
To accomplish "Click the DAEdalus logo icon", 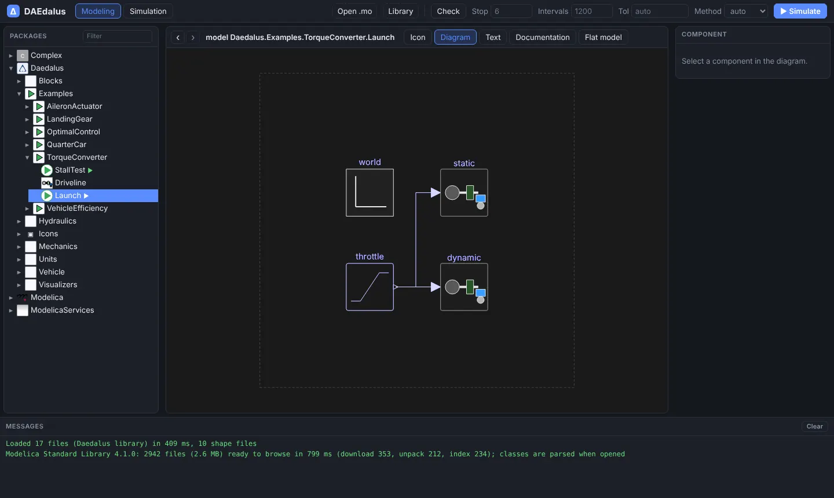I will [13, 11].
